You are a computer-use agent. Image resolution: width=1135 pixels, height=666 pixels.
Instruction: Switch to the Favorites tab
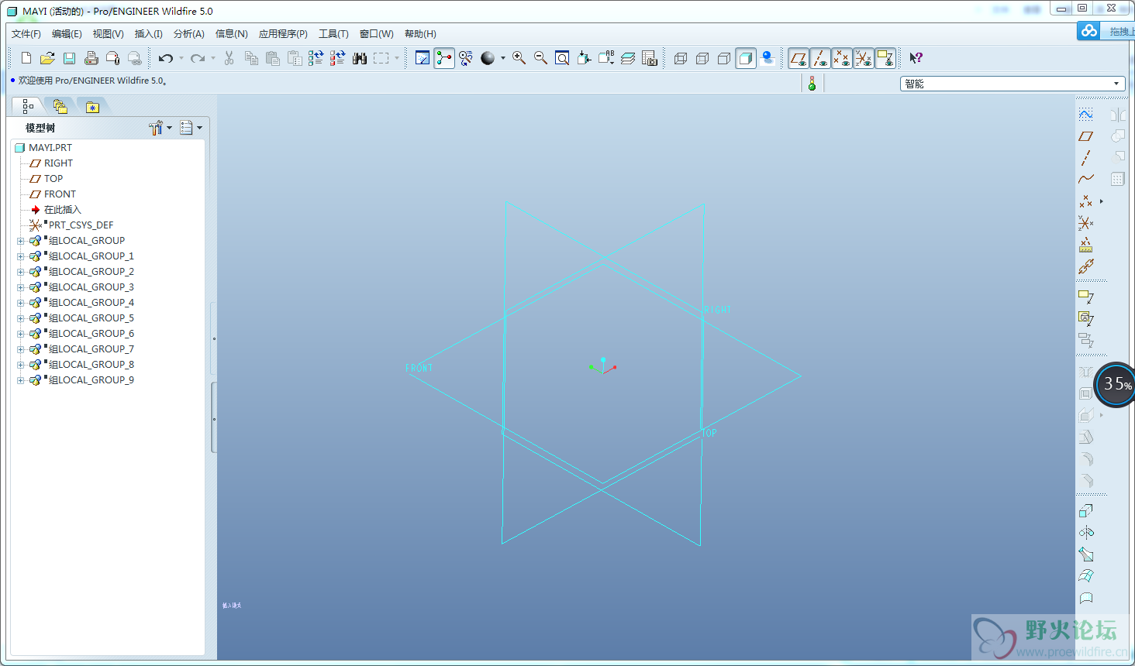(92, 107)
